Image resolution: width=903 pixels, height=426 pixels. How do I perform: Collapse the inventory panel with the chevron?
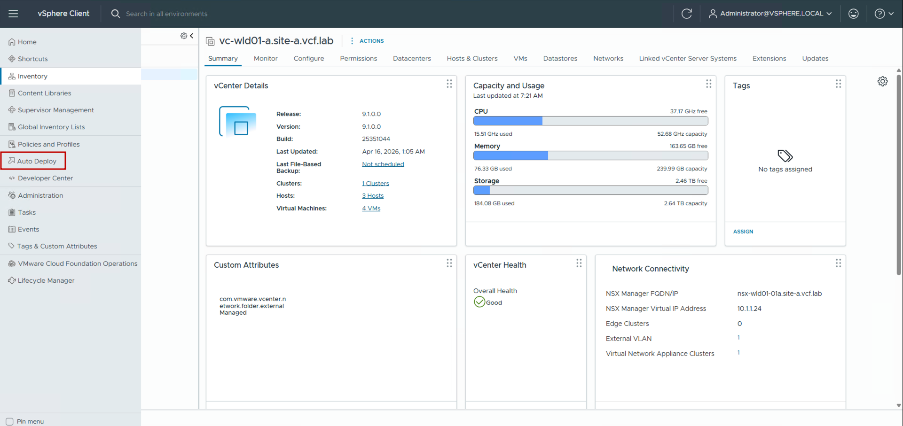pyautogui.click(x=192, y=36)
